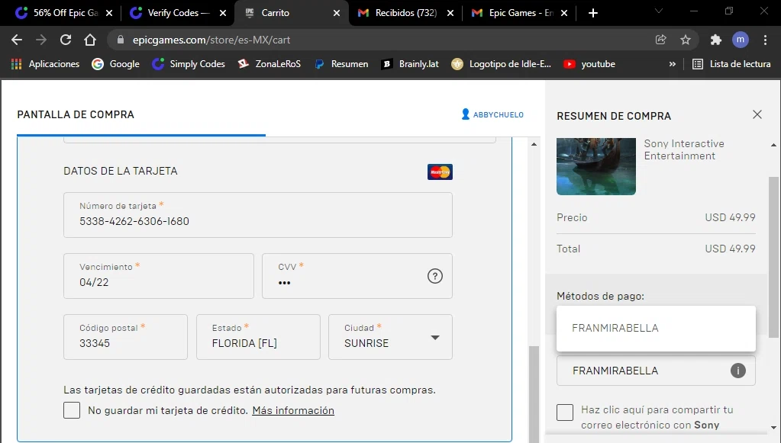Open the Brainly.lat bookmark
Screen dimensions: 781x443
(x=410, y=63)
